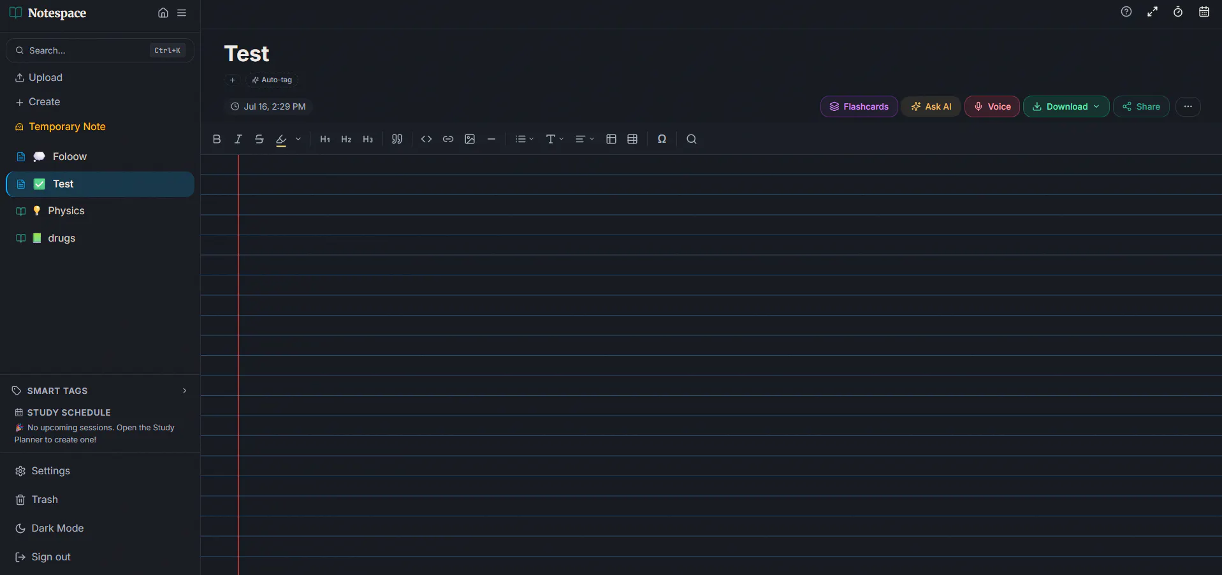This screenshot has height=575, width=1222.
Task: Insert a grid table
Action: (x=632, y=139)
